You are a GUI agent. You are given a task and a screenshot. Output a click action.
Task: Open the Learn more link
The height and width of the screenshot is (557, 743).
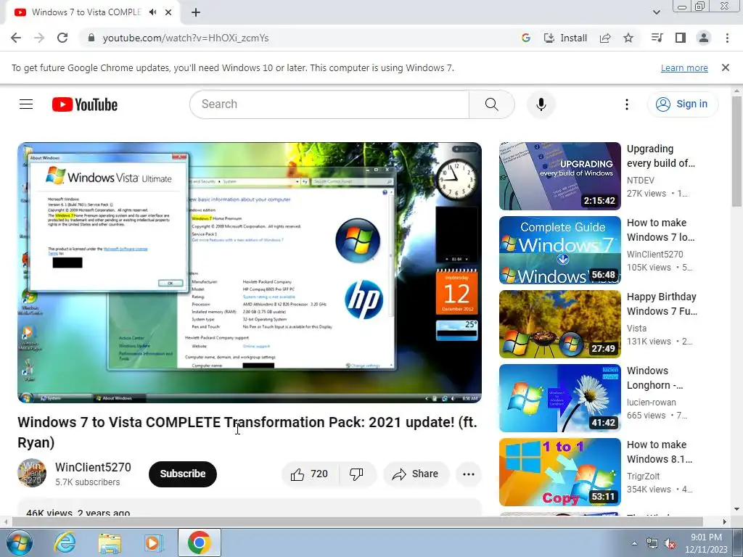click(684, 67)
